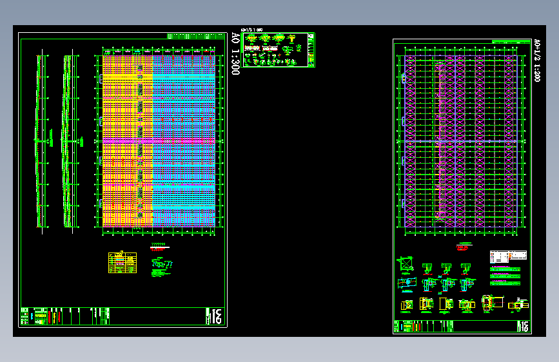Click the top revision strip of left sheet
Image resolution: width=559 pixels, height=362 pixels.
coord(197,36)
